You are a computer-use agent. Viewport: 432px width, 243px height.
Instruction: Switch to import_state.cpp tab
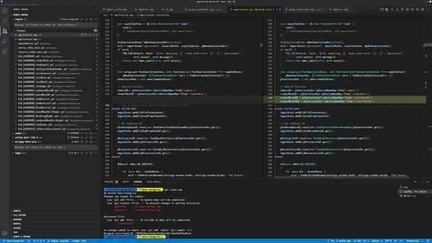116,9
